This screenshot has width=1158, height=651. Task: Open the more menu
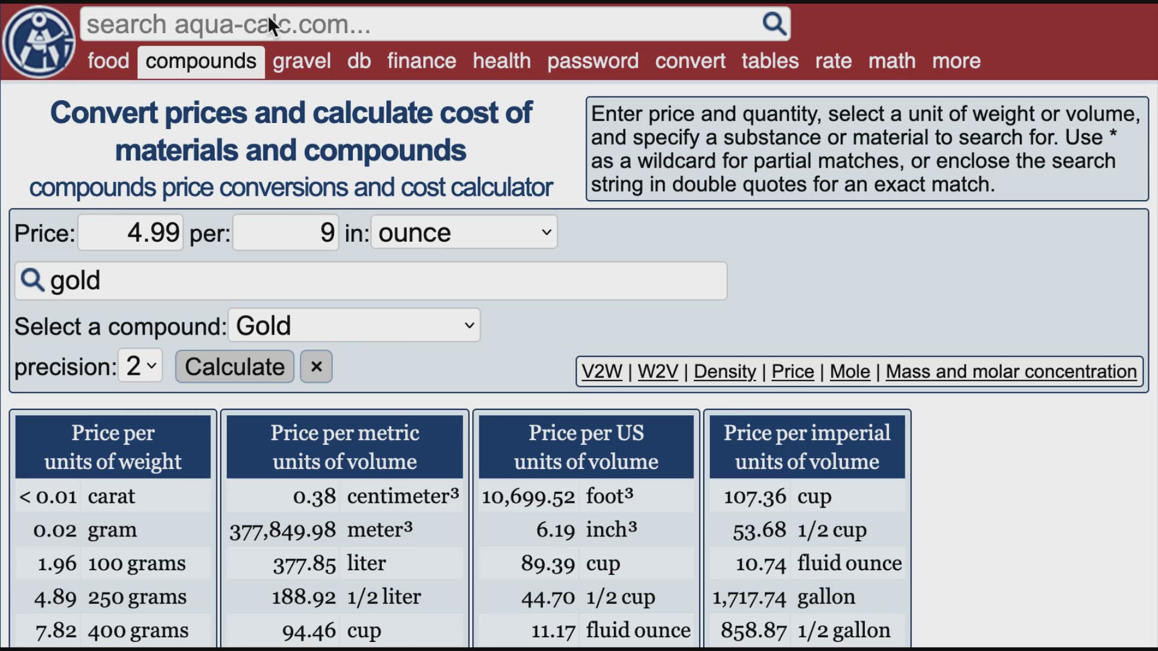[956, 61]
